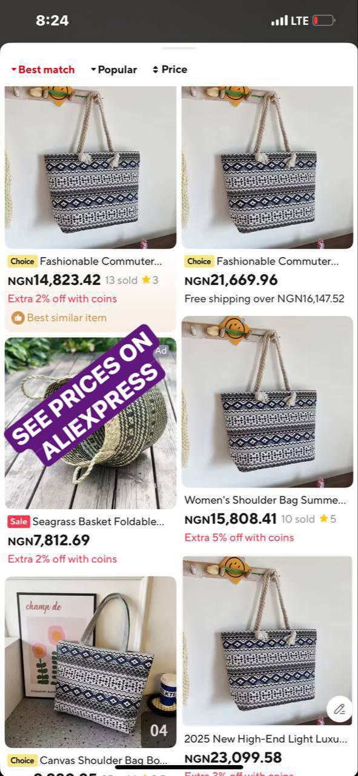
Task: Tap the Ad label on seagrass basket
Action: pos(161,350)
